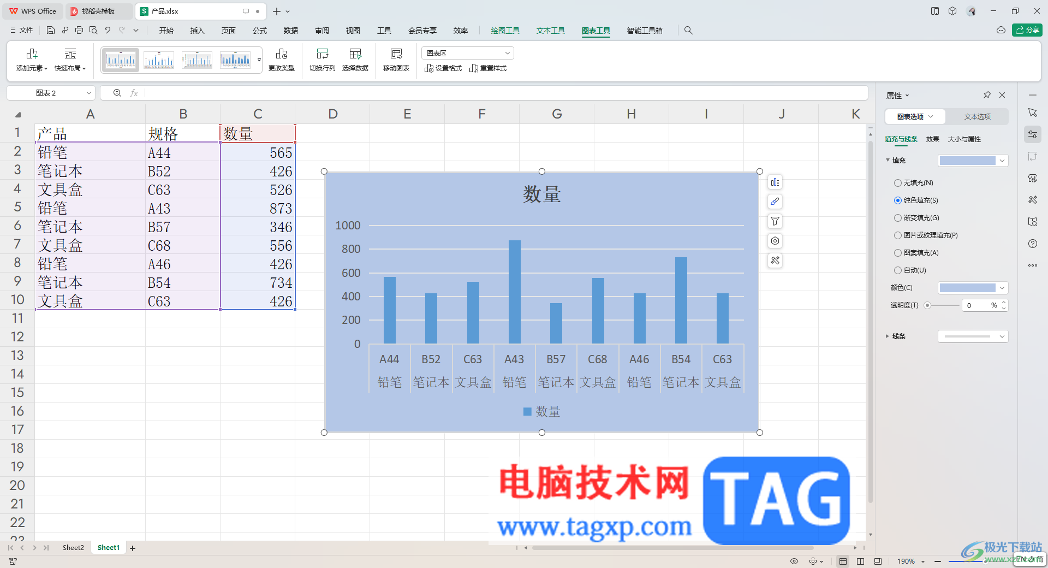Select cell C5 with value 873
Viewport: 1048px width, 568px height.
tap(258, 208)
